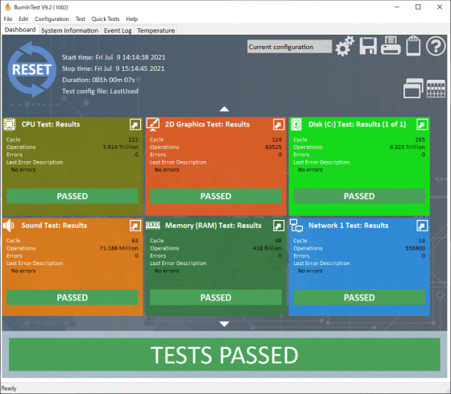Viewport: 451px width, 394px height.
Task: Switch to stacked windows view icon
Action: coord(413,88)
